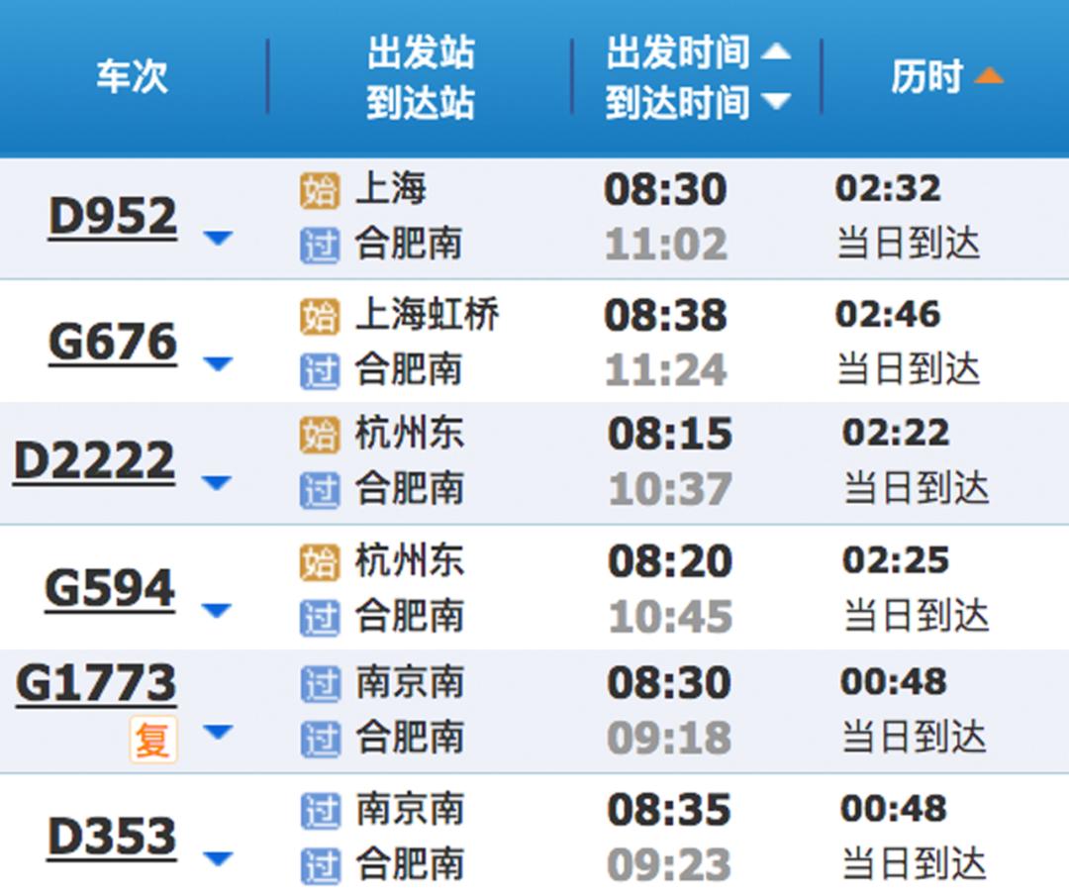Click the 始 icon next to 上海虹桥
This screenshot has width=1069, height=896.
pos(319,317)
